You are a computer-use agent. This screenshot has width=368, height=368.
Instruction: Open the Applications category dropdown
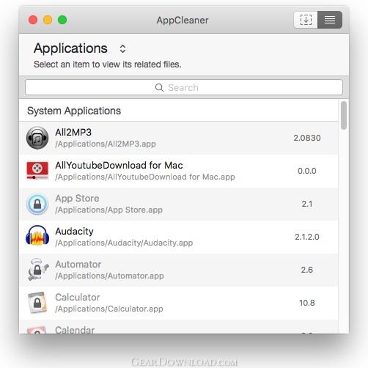[x=122, y=48]
